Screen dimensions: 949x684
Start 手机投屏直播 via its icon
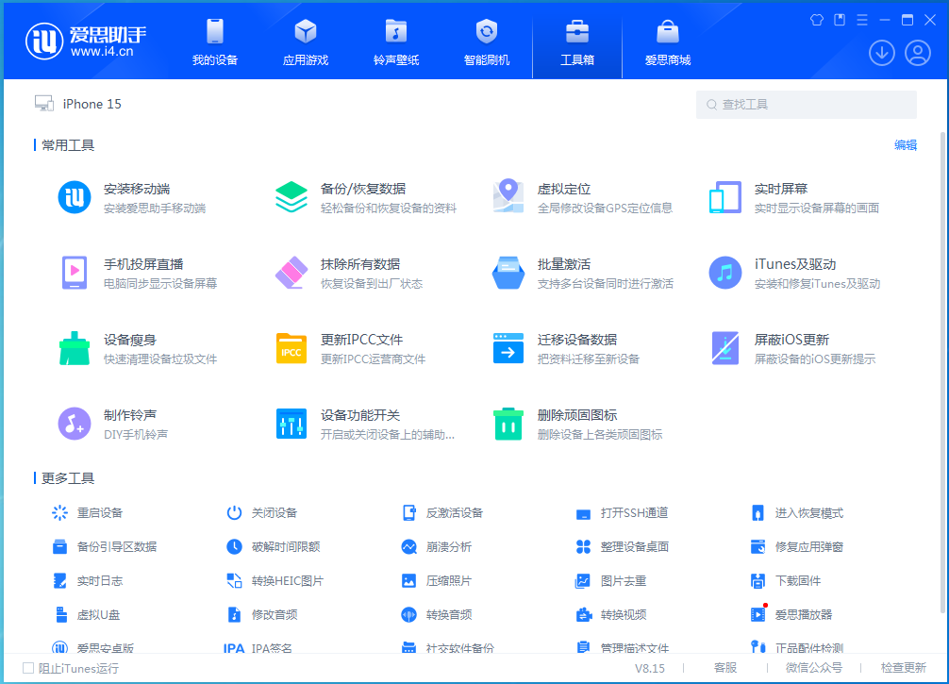pos(75,273)
